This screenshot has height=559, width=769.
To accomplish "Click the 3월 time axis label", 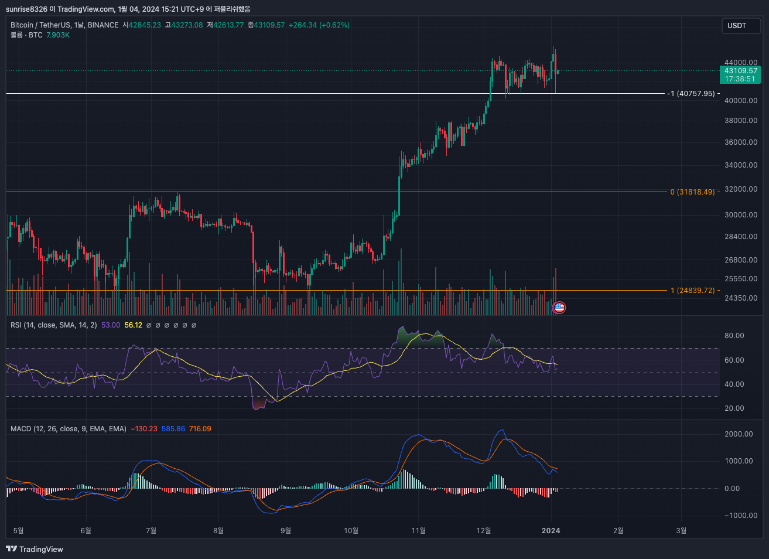I will [681, 531].
